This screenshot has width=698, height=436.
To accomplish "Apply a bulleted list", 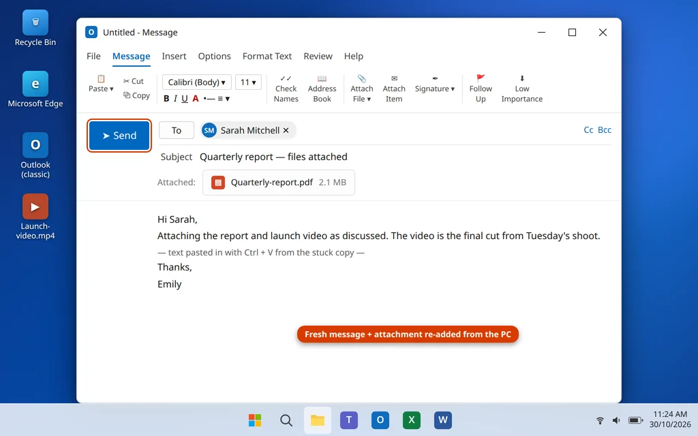I will click(209, 99).
